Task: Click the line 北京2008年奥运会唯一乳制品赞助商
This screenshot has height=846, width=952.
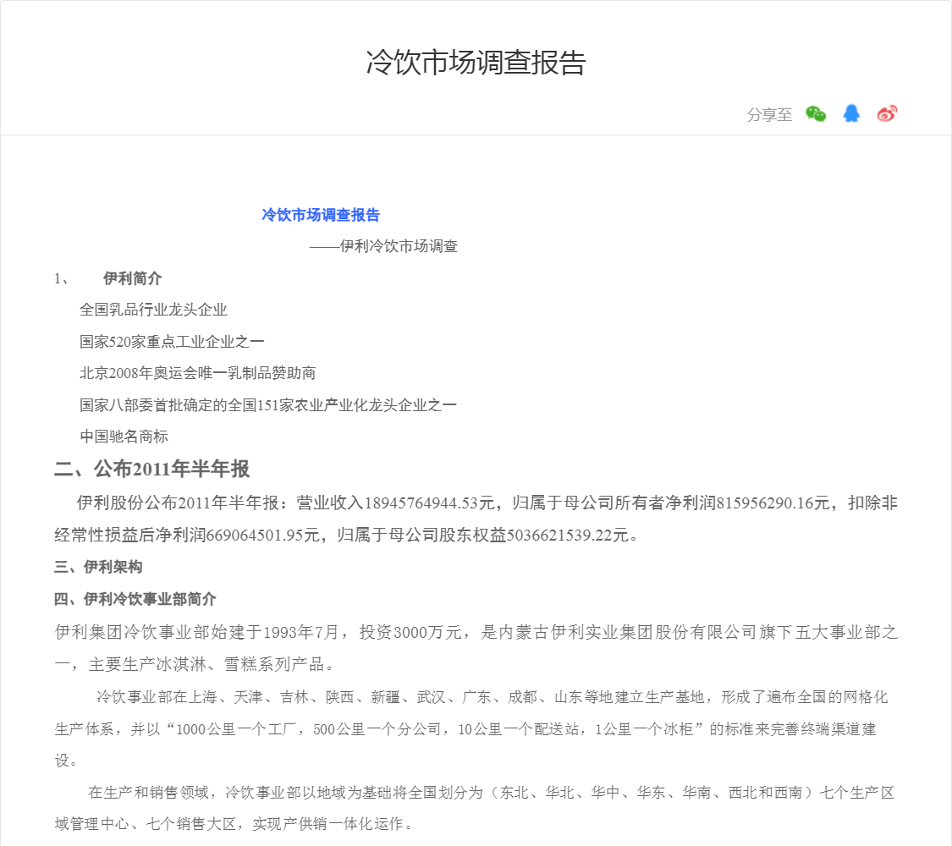Action: [198, 372]
